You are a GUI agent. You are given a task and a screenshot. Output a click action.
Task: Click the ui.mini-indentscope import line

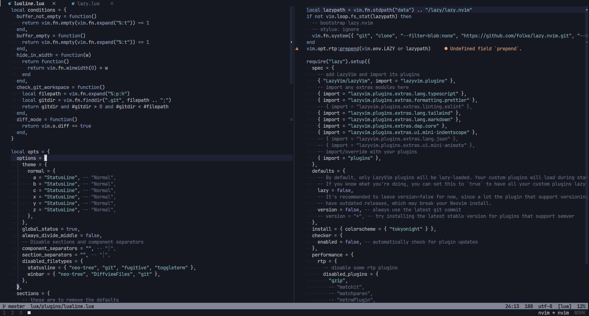398,132
